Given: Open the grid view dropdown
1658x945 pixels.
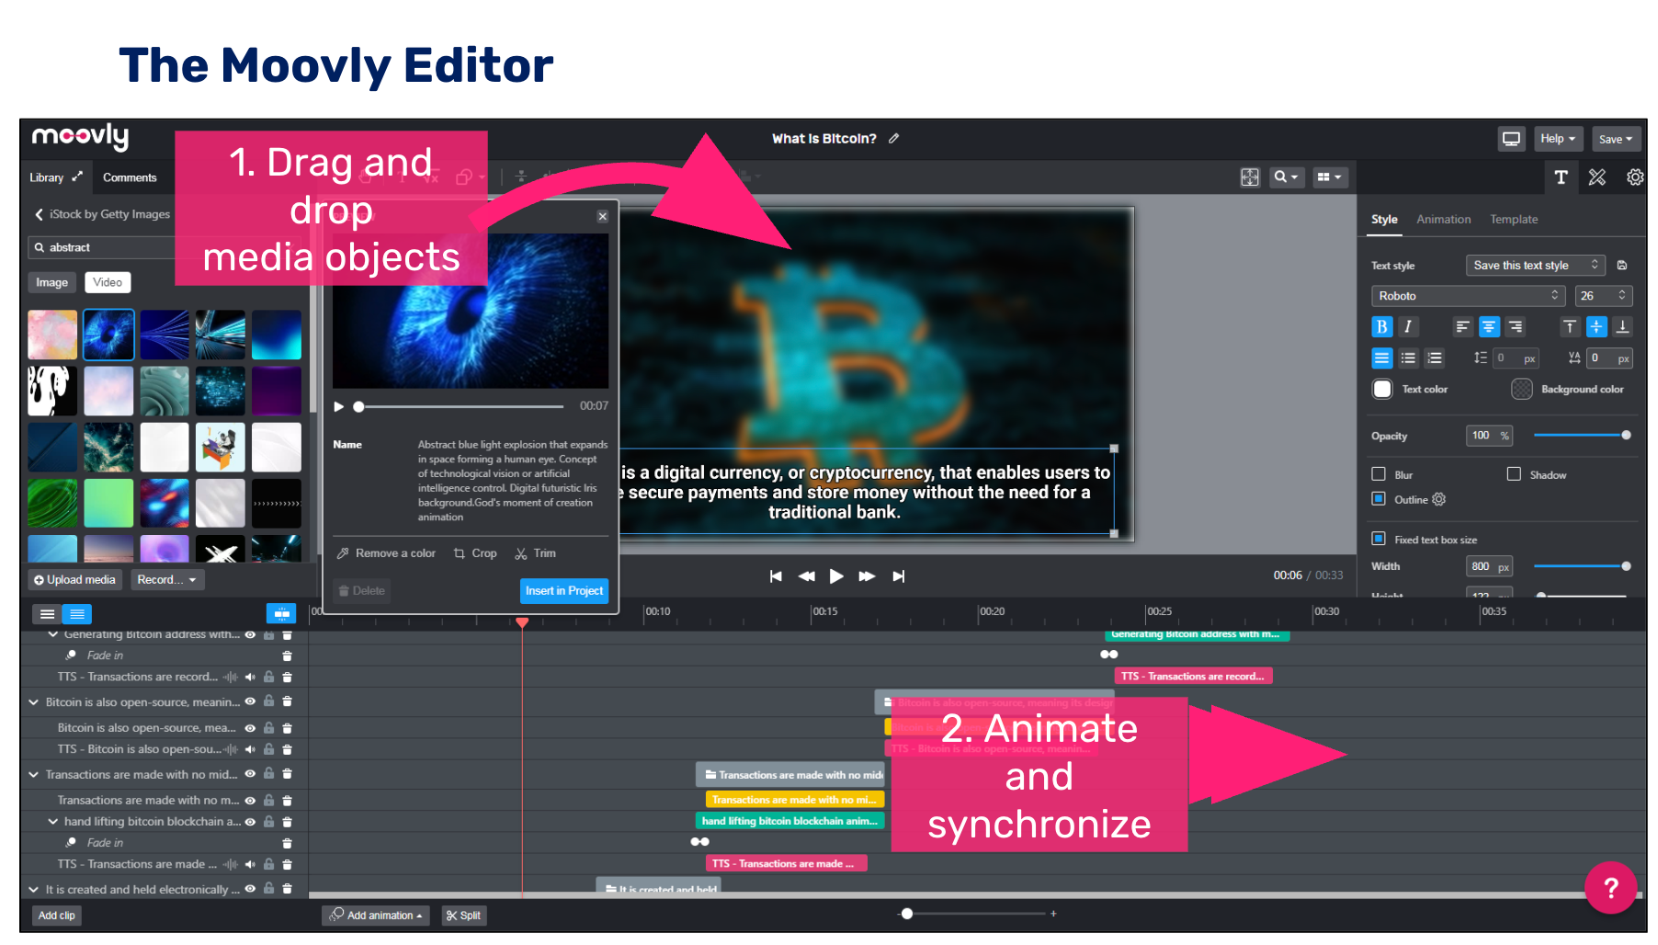Looking at the screenshot, I should [1329, 177].
